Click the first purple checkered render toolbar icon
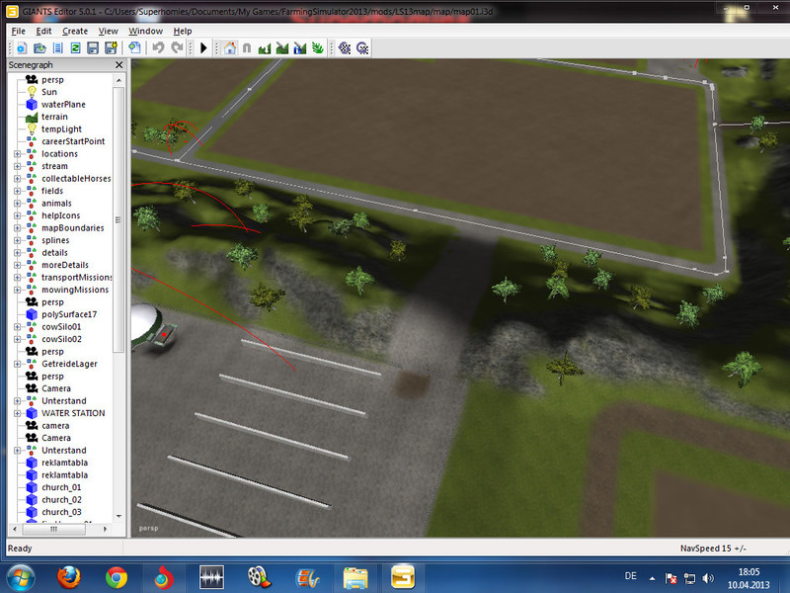 pyautogui.click(x=345, y=47)
